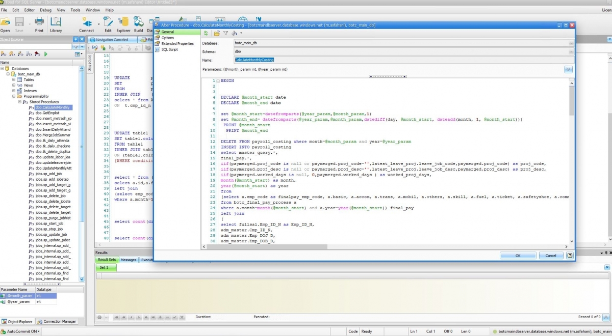Click the filter funnel icon in dialog toolbar
The image size is (612, 336).
pyautogui.click(x=225, y=33)
